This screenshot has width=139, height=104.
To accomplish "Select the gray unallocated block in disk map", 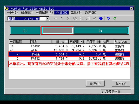I will pos(57,31).
